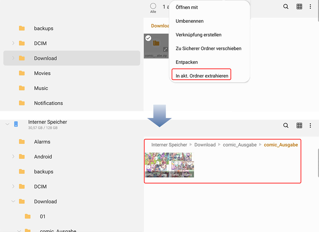Go to the first gray comic_Ausgabe breadcrumb
Viewport: 319px width, 232px height.
pyautogui.click(x=240, y=145)
